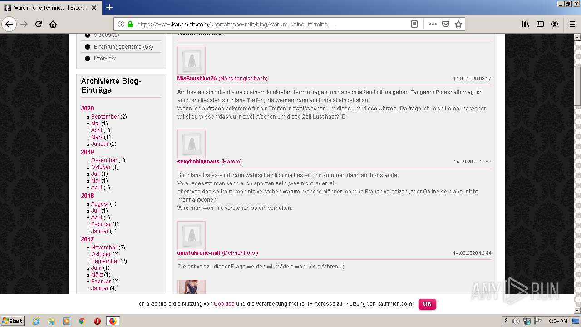The height and width of the screenshot is (327, 581).
Task: Open the Opera taskbar icon
Action: [x=97, y=321]
